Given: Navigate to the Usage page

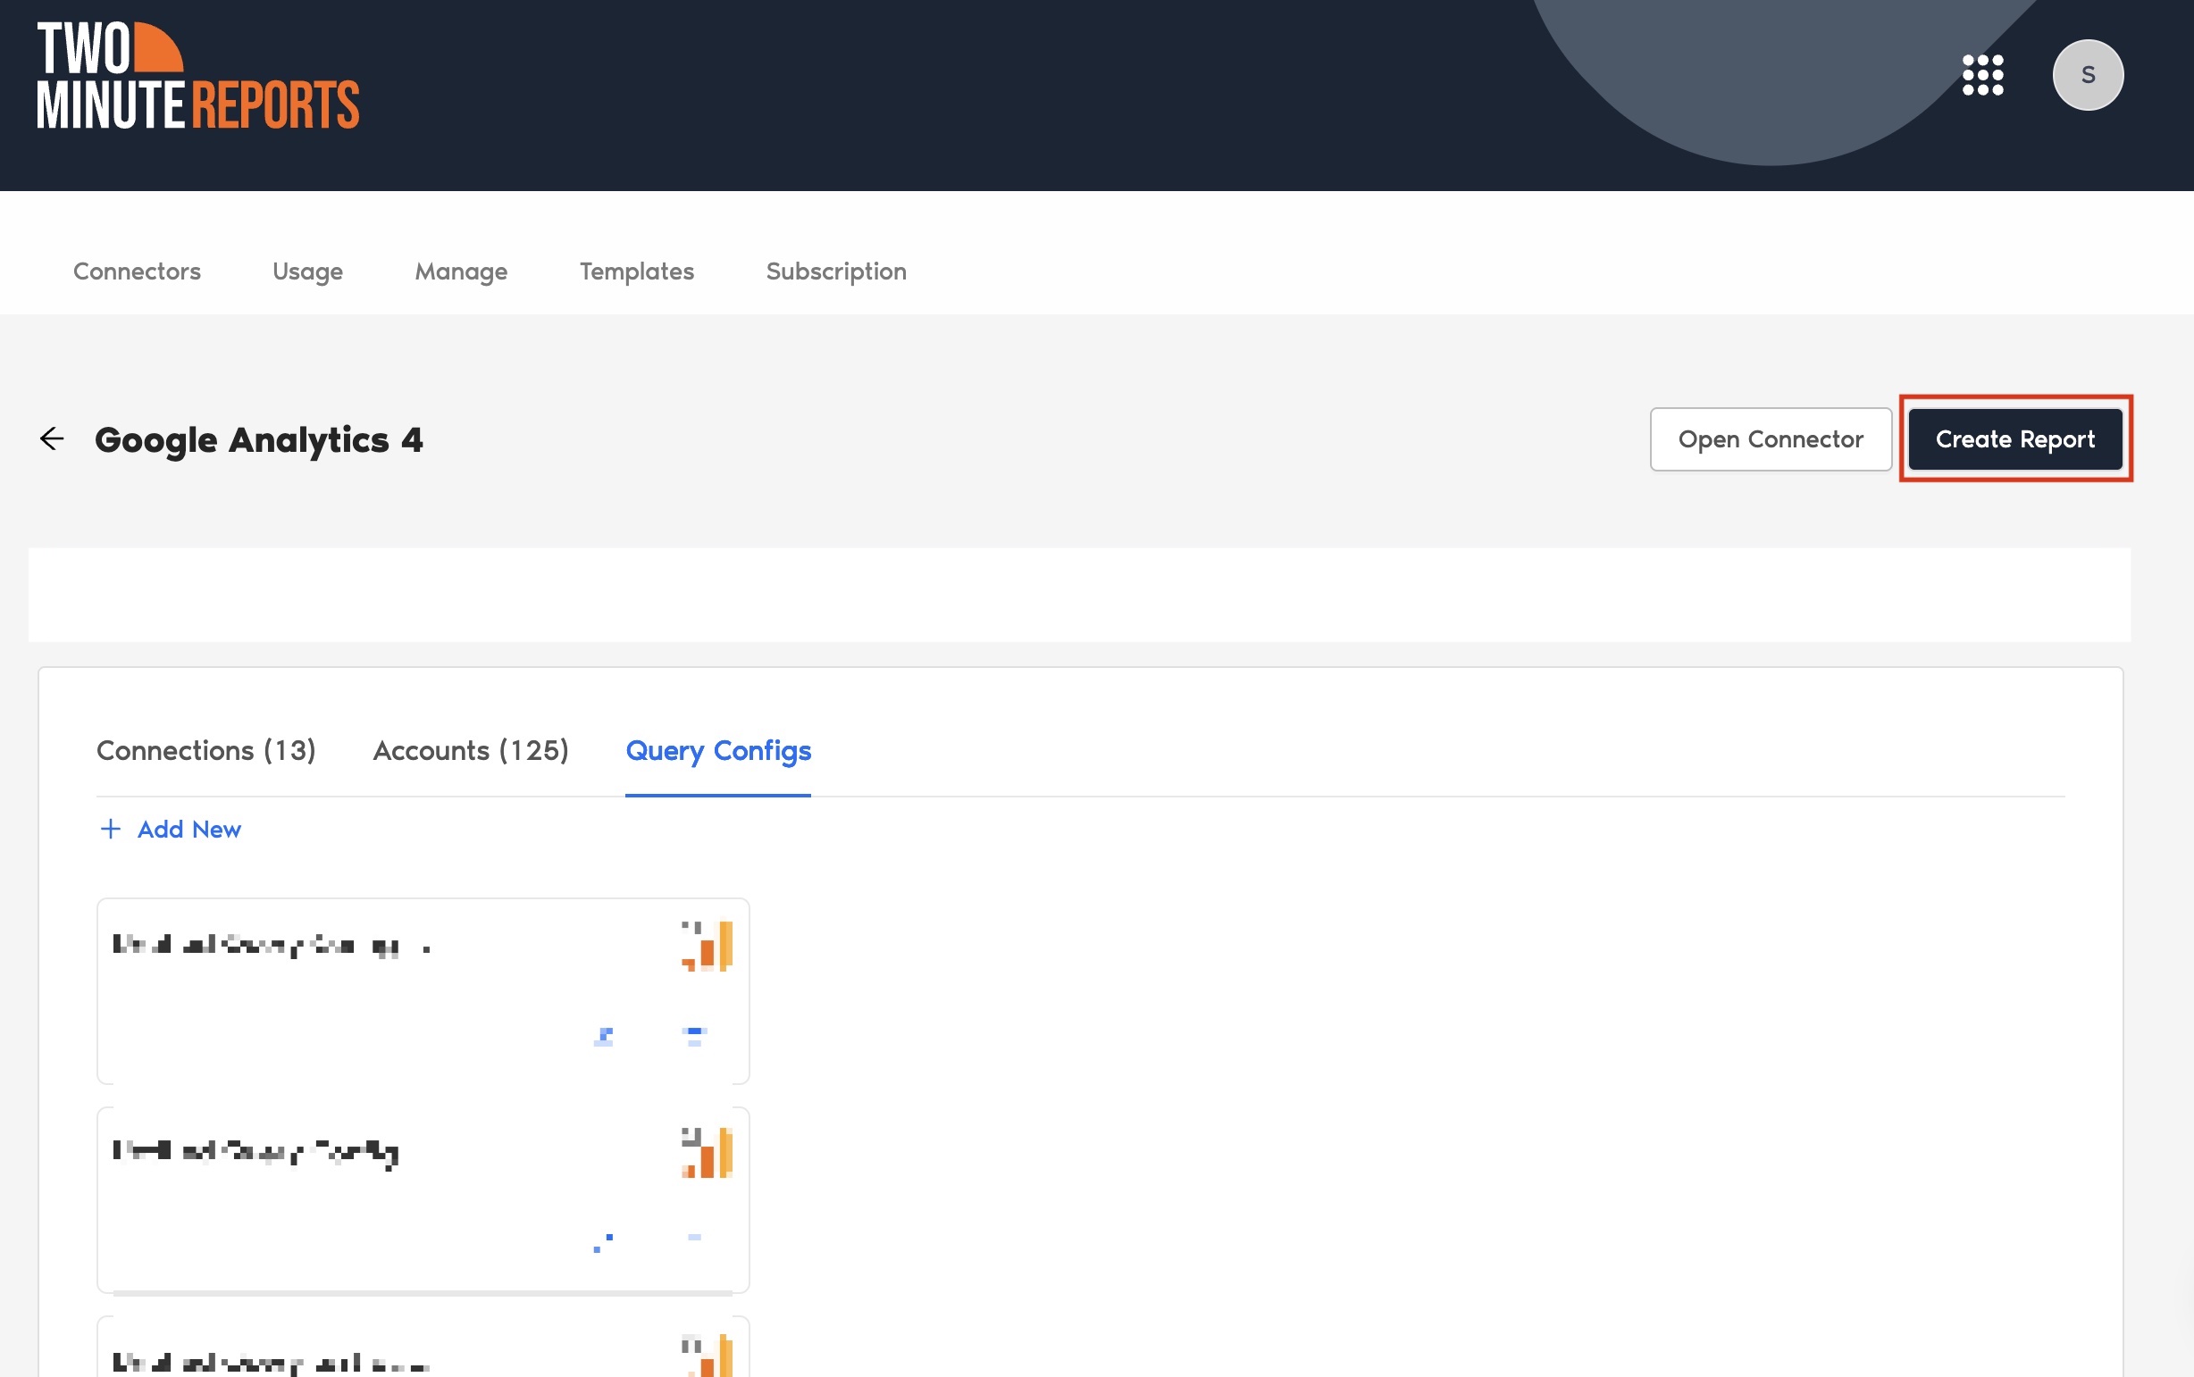Looking at the screenshot, I should click(308, 271).
